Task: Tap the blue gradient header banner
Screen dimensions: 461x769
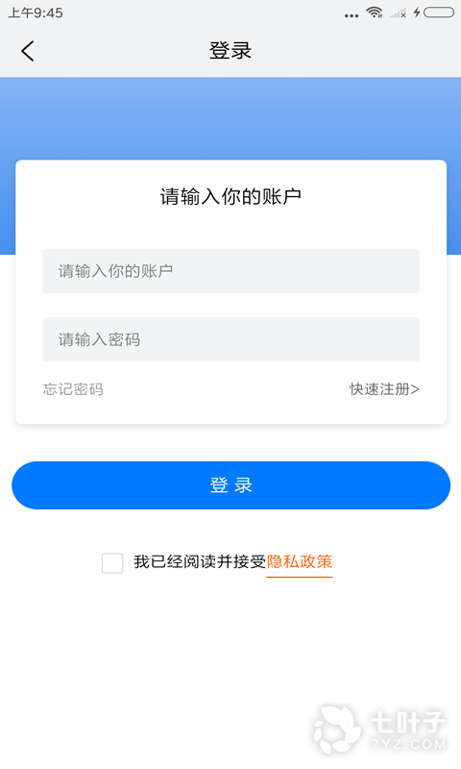Action: pos(230,117)
